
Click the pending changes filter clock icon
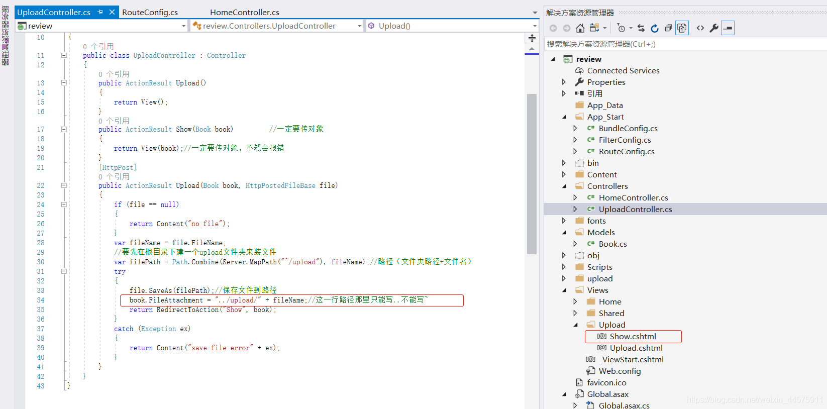(x=621, y=28)
